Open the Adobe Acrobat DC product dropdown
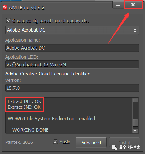The image size is (145, 154). tap(72, 30)
